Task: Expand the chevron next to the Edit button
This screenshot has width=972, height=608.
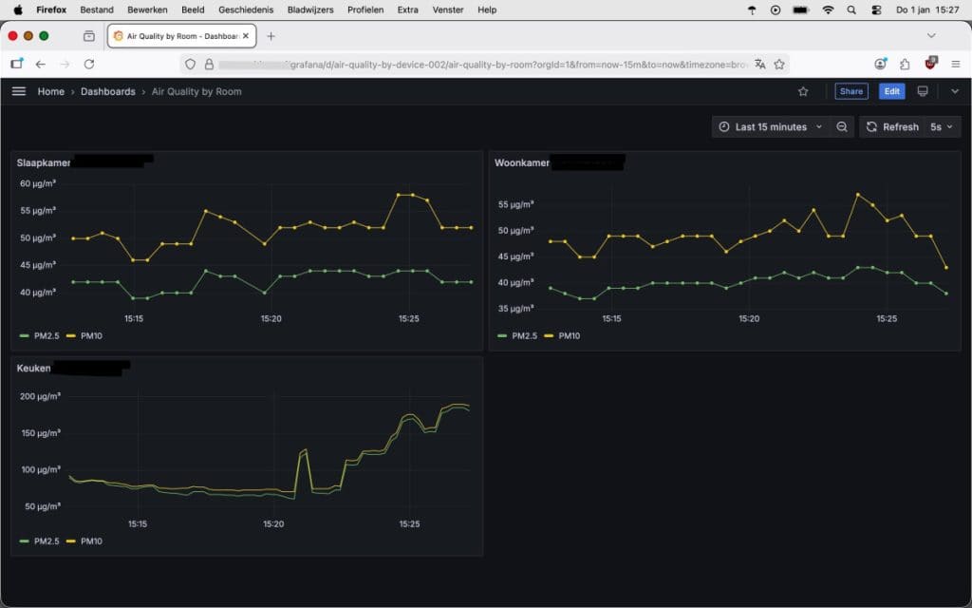Action: (954, 91)
